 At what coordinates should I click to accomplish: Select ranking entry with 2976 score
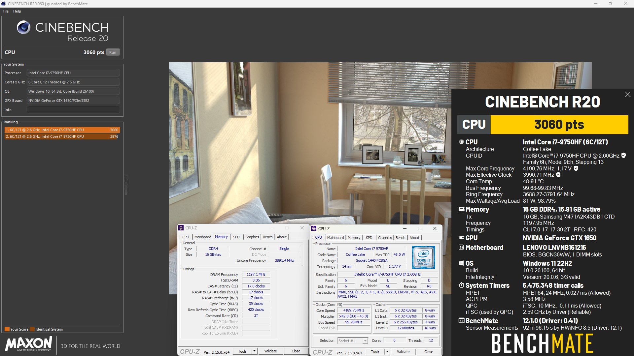[x=62, y=136]
